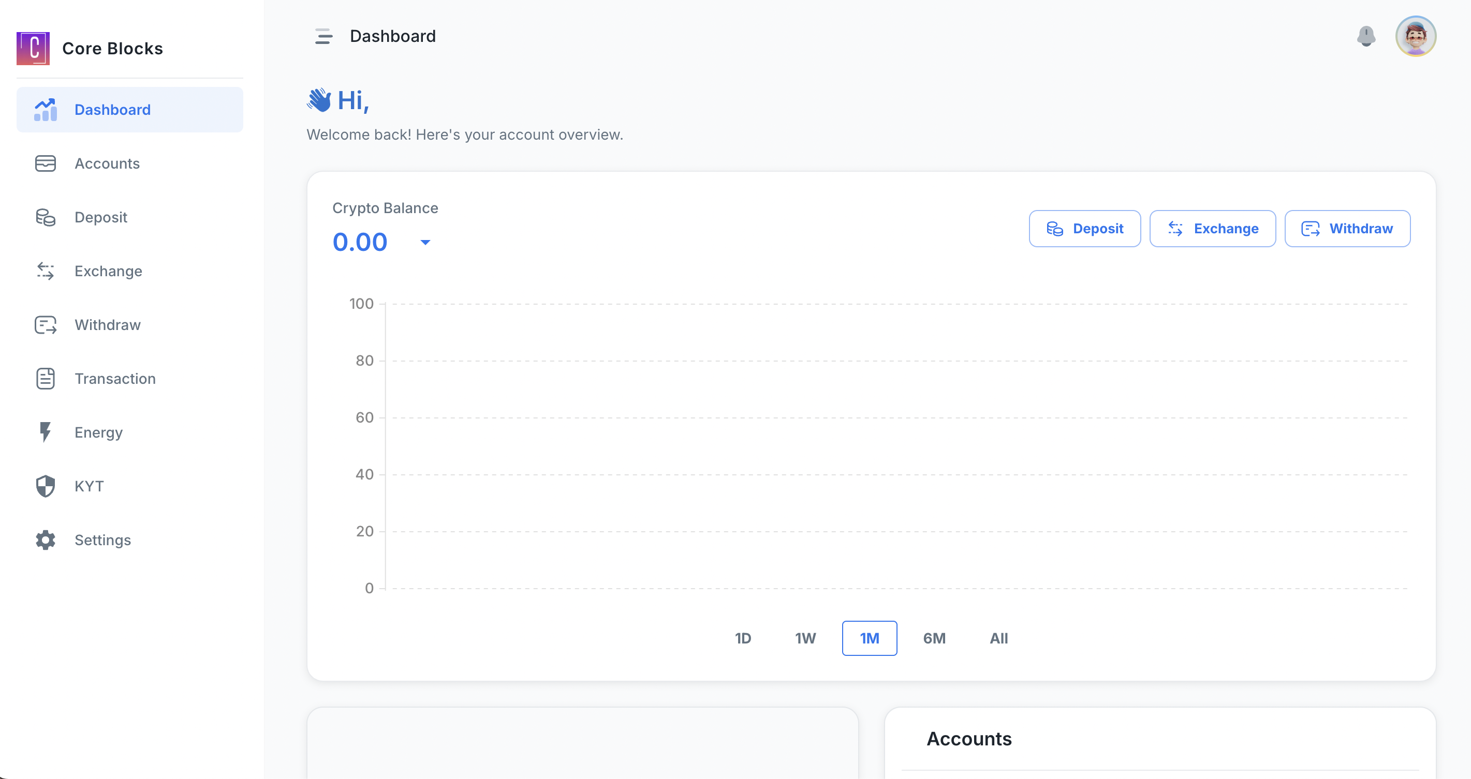Open the user profile avatar
Screen dimensions: 1471x779
pos(1416,37)
